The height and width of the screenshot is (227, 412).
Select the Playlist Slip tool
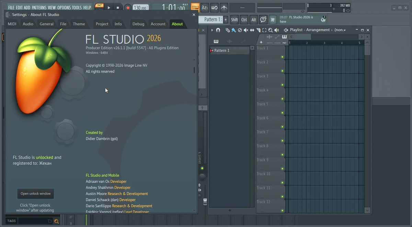pos(252,30)
